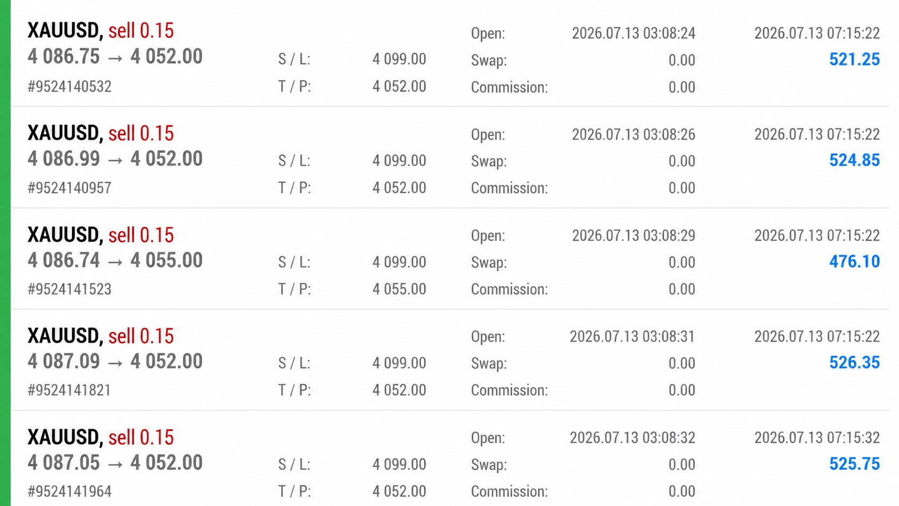Click the 524.85 profit value

click(x=854, y=160)
